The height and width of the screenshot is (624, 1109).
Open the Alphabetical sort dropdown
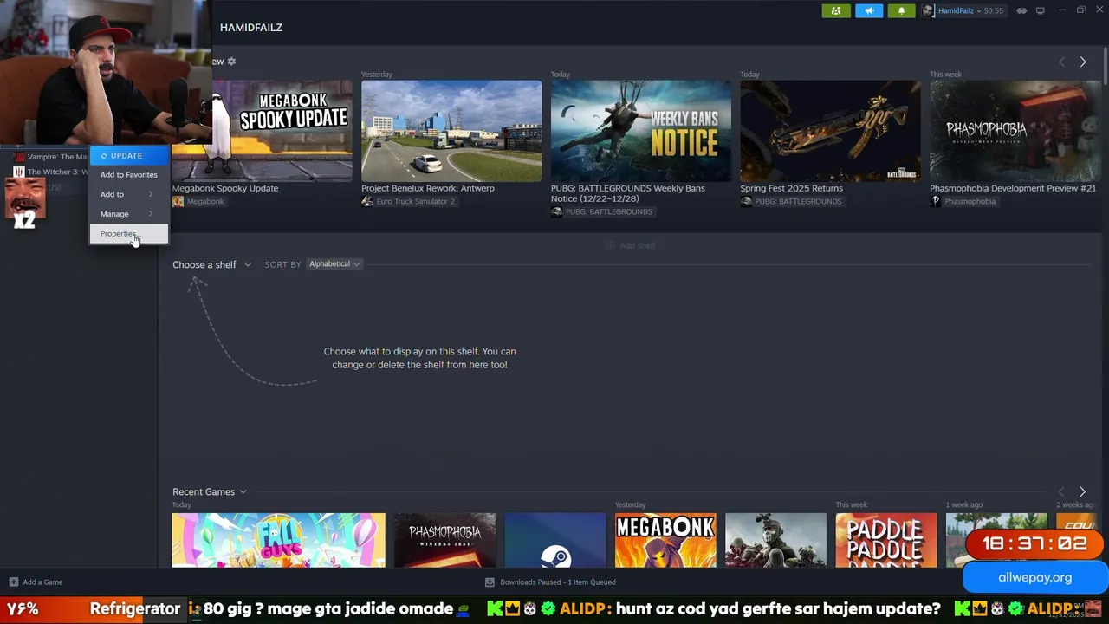pyautogui.click(x=334, y=264)
